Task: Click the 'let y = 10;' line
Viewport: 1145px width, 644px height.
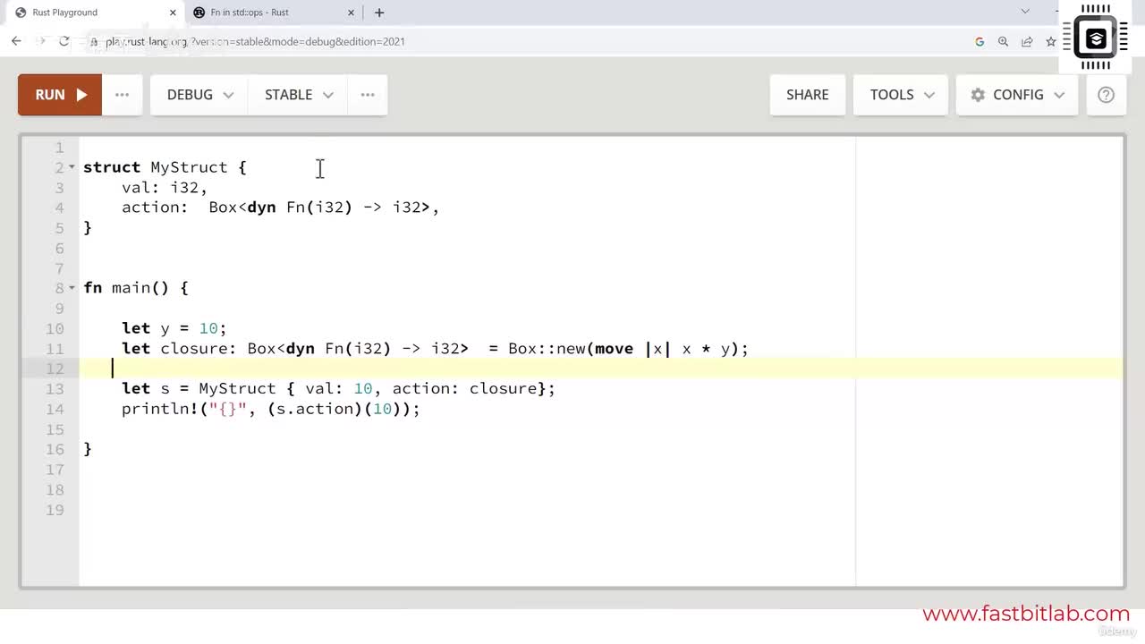Action: click(174, 328)
